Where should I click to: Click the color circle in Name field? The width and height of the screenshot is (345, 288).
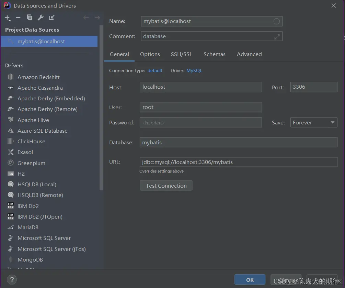coord(277,21)
